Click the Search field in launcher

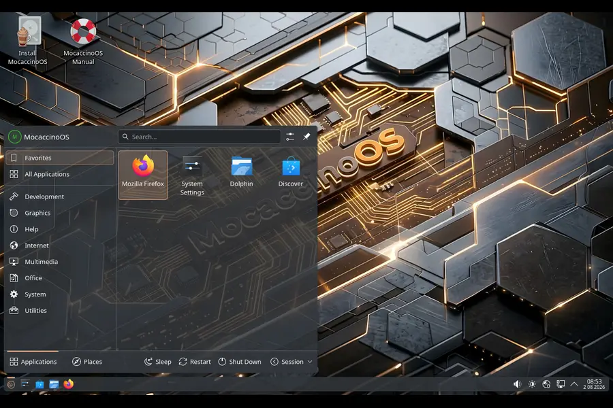200,137
